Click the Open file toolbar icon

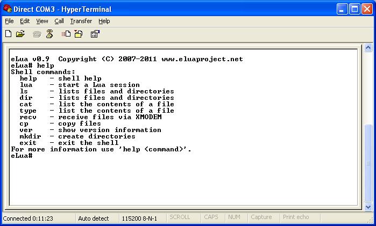[x=20, y=34]
